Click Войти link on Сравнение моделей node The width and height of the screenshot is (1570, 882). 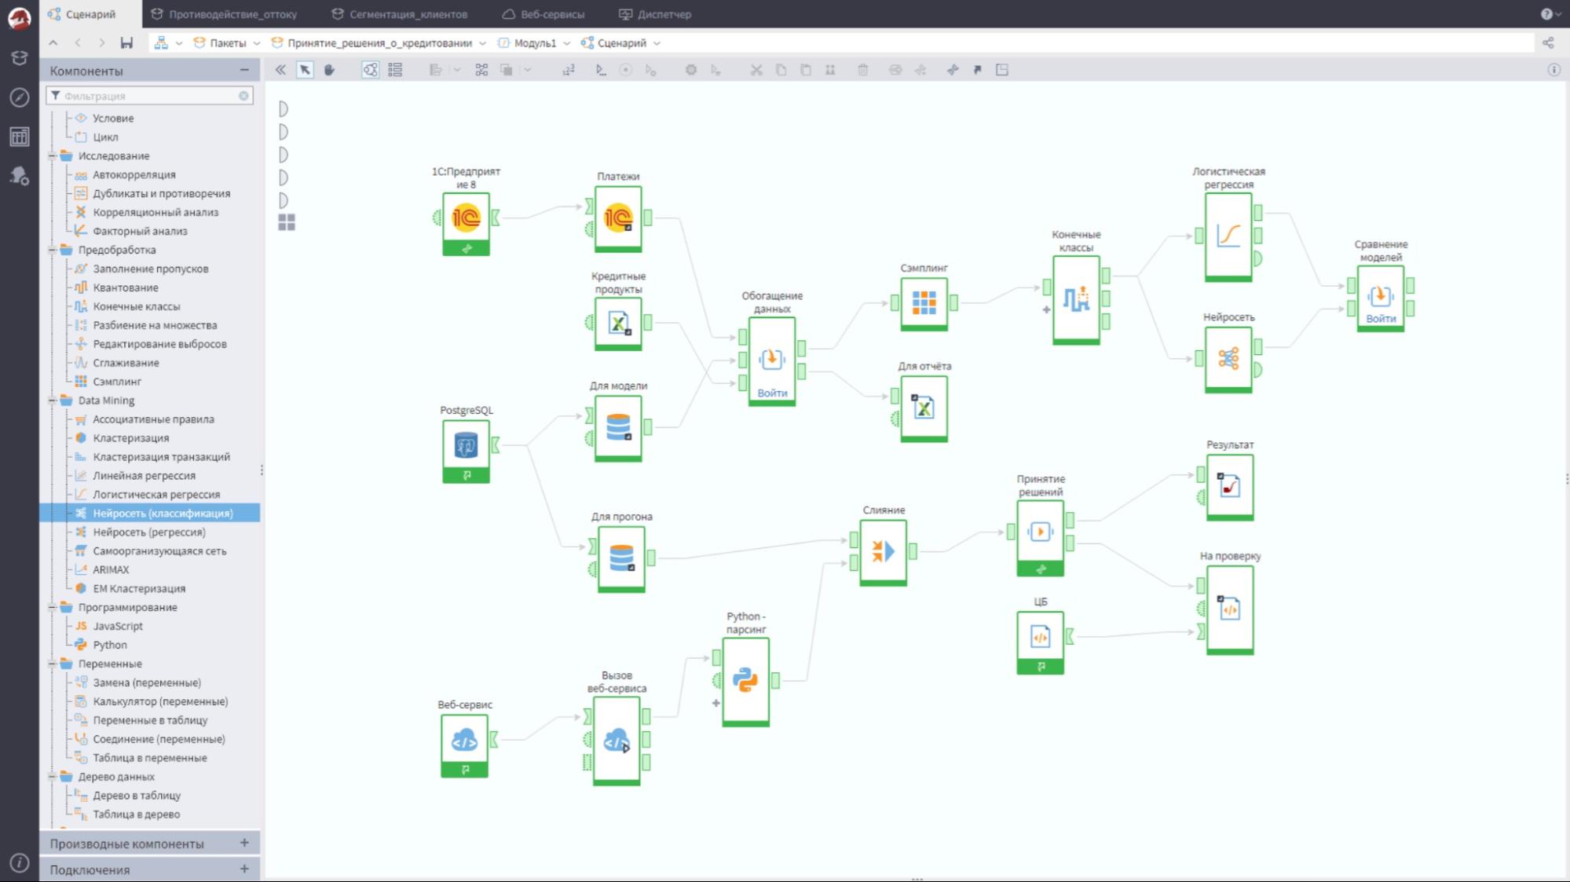tap(1381, 318)
